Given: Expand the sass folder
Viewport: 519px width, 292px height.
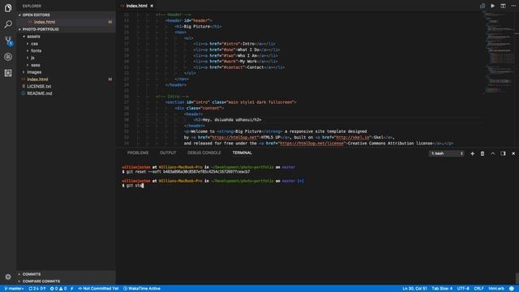Looking at the screenshot, I should coord(35,65).
